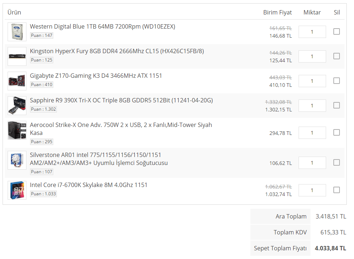Click the quantity box for Silverstone AR01 cooler
Image resolution: width=354 pixels, height=259 pixels.
[312, 163]
